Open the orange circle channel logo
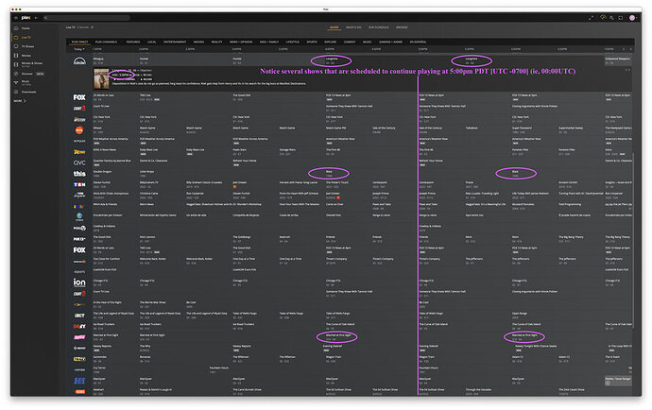Image resolution: width=652 pixels, height=410 pixels. click(79, 130)
